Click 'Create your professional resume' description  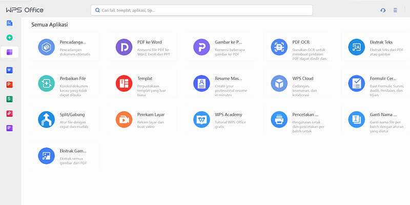pyautogui.click(x=231, y=91)
